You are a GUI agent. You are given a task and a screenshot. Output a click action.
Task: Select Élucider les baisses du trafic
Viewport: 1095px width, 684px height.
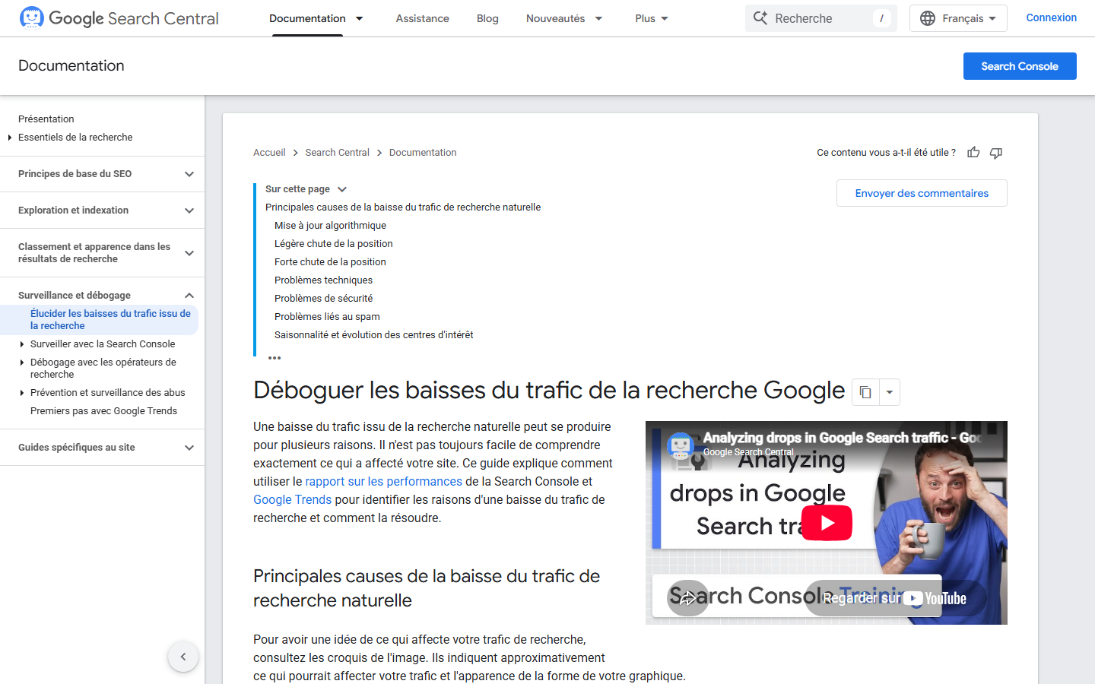point(110,320)
